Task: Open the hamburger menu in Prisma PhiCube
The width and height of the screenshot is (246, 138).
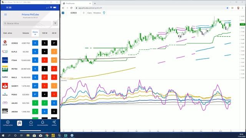Action: 5,15
